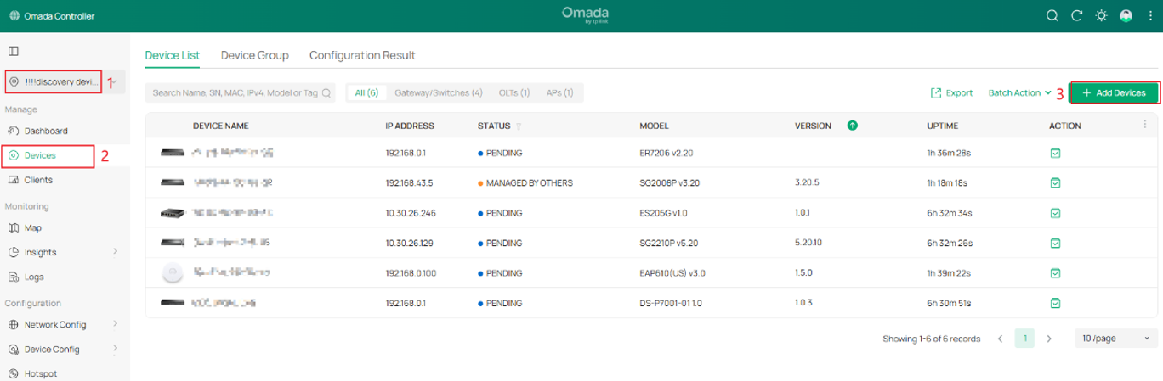Click the Omada Controller globe icon
This screenshot has width=1163, height=381.
tap(14, 16)
